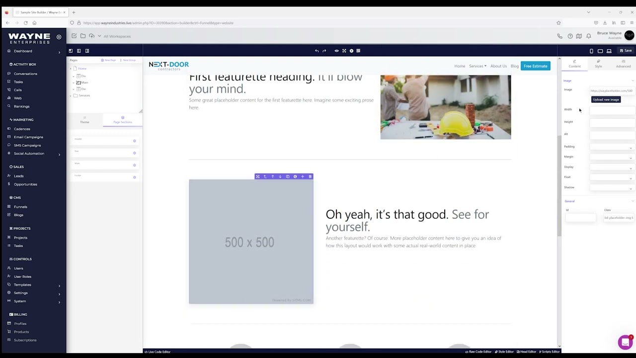Open the Shadow dropdown
636x358 pixels.
(612, 188)
